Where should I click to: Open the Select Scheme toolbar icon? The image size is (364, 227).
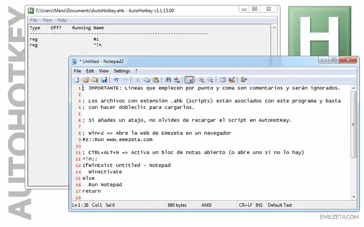pos(222,80)
